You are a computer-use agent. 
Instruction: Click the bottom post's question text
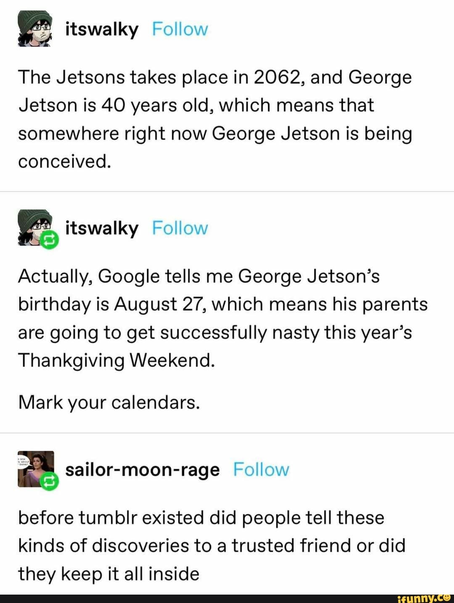click(x=212, y=545)
